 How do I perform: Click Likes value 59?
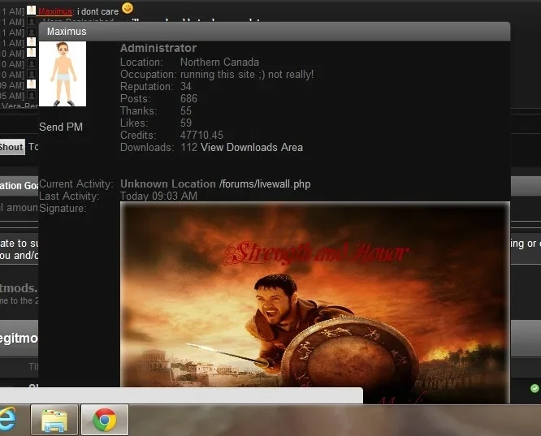(186, 123)
